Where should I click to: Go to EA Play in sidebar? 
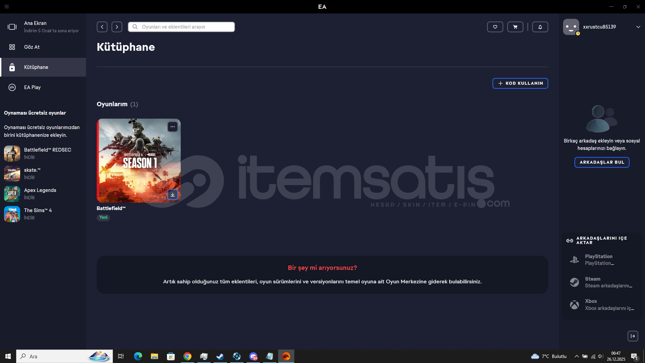pyautogui.click(x=32, y=87)
